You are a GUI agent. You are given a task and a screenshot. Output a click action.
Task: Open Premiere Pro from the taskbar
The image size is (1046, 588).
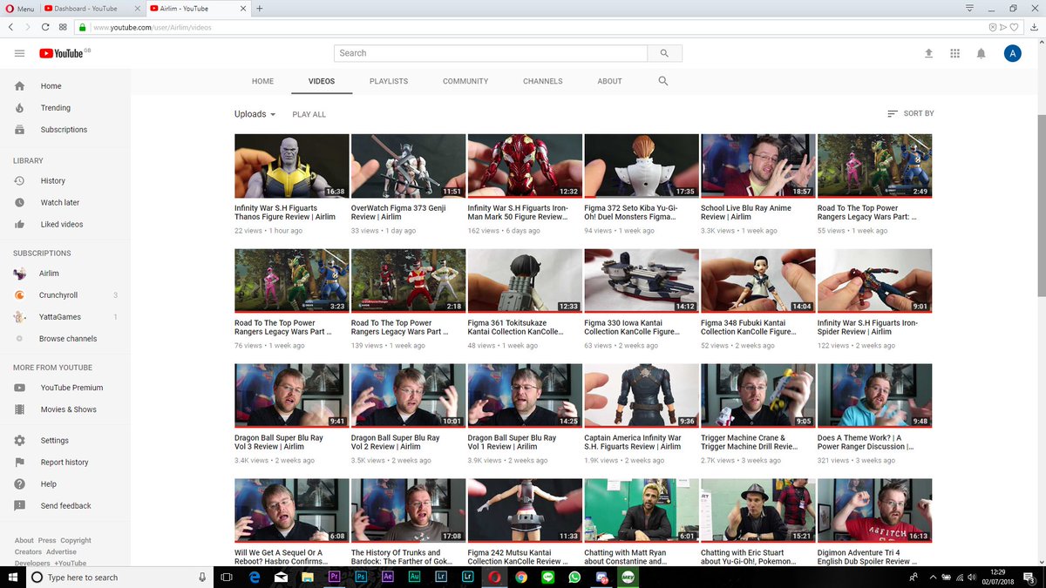point(334,578)
